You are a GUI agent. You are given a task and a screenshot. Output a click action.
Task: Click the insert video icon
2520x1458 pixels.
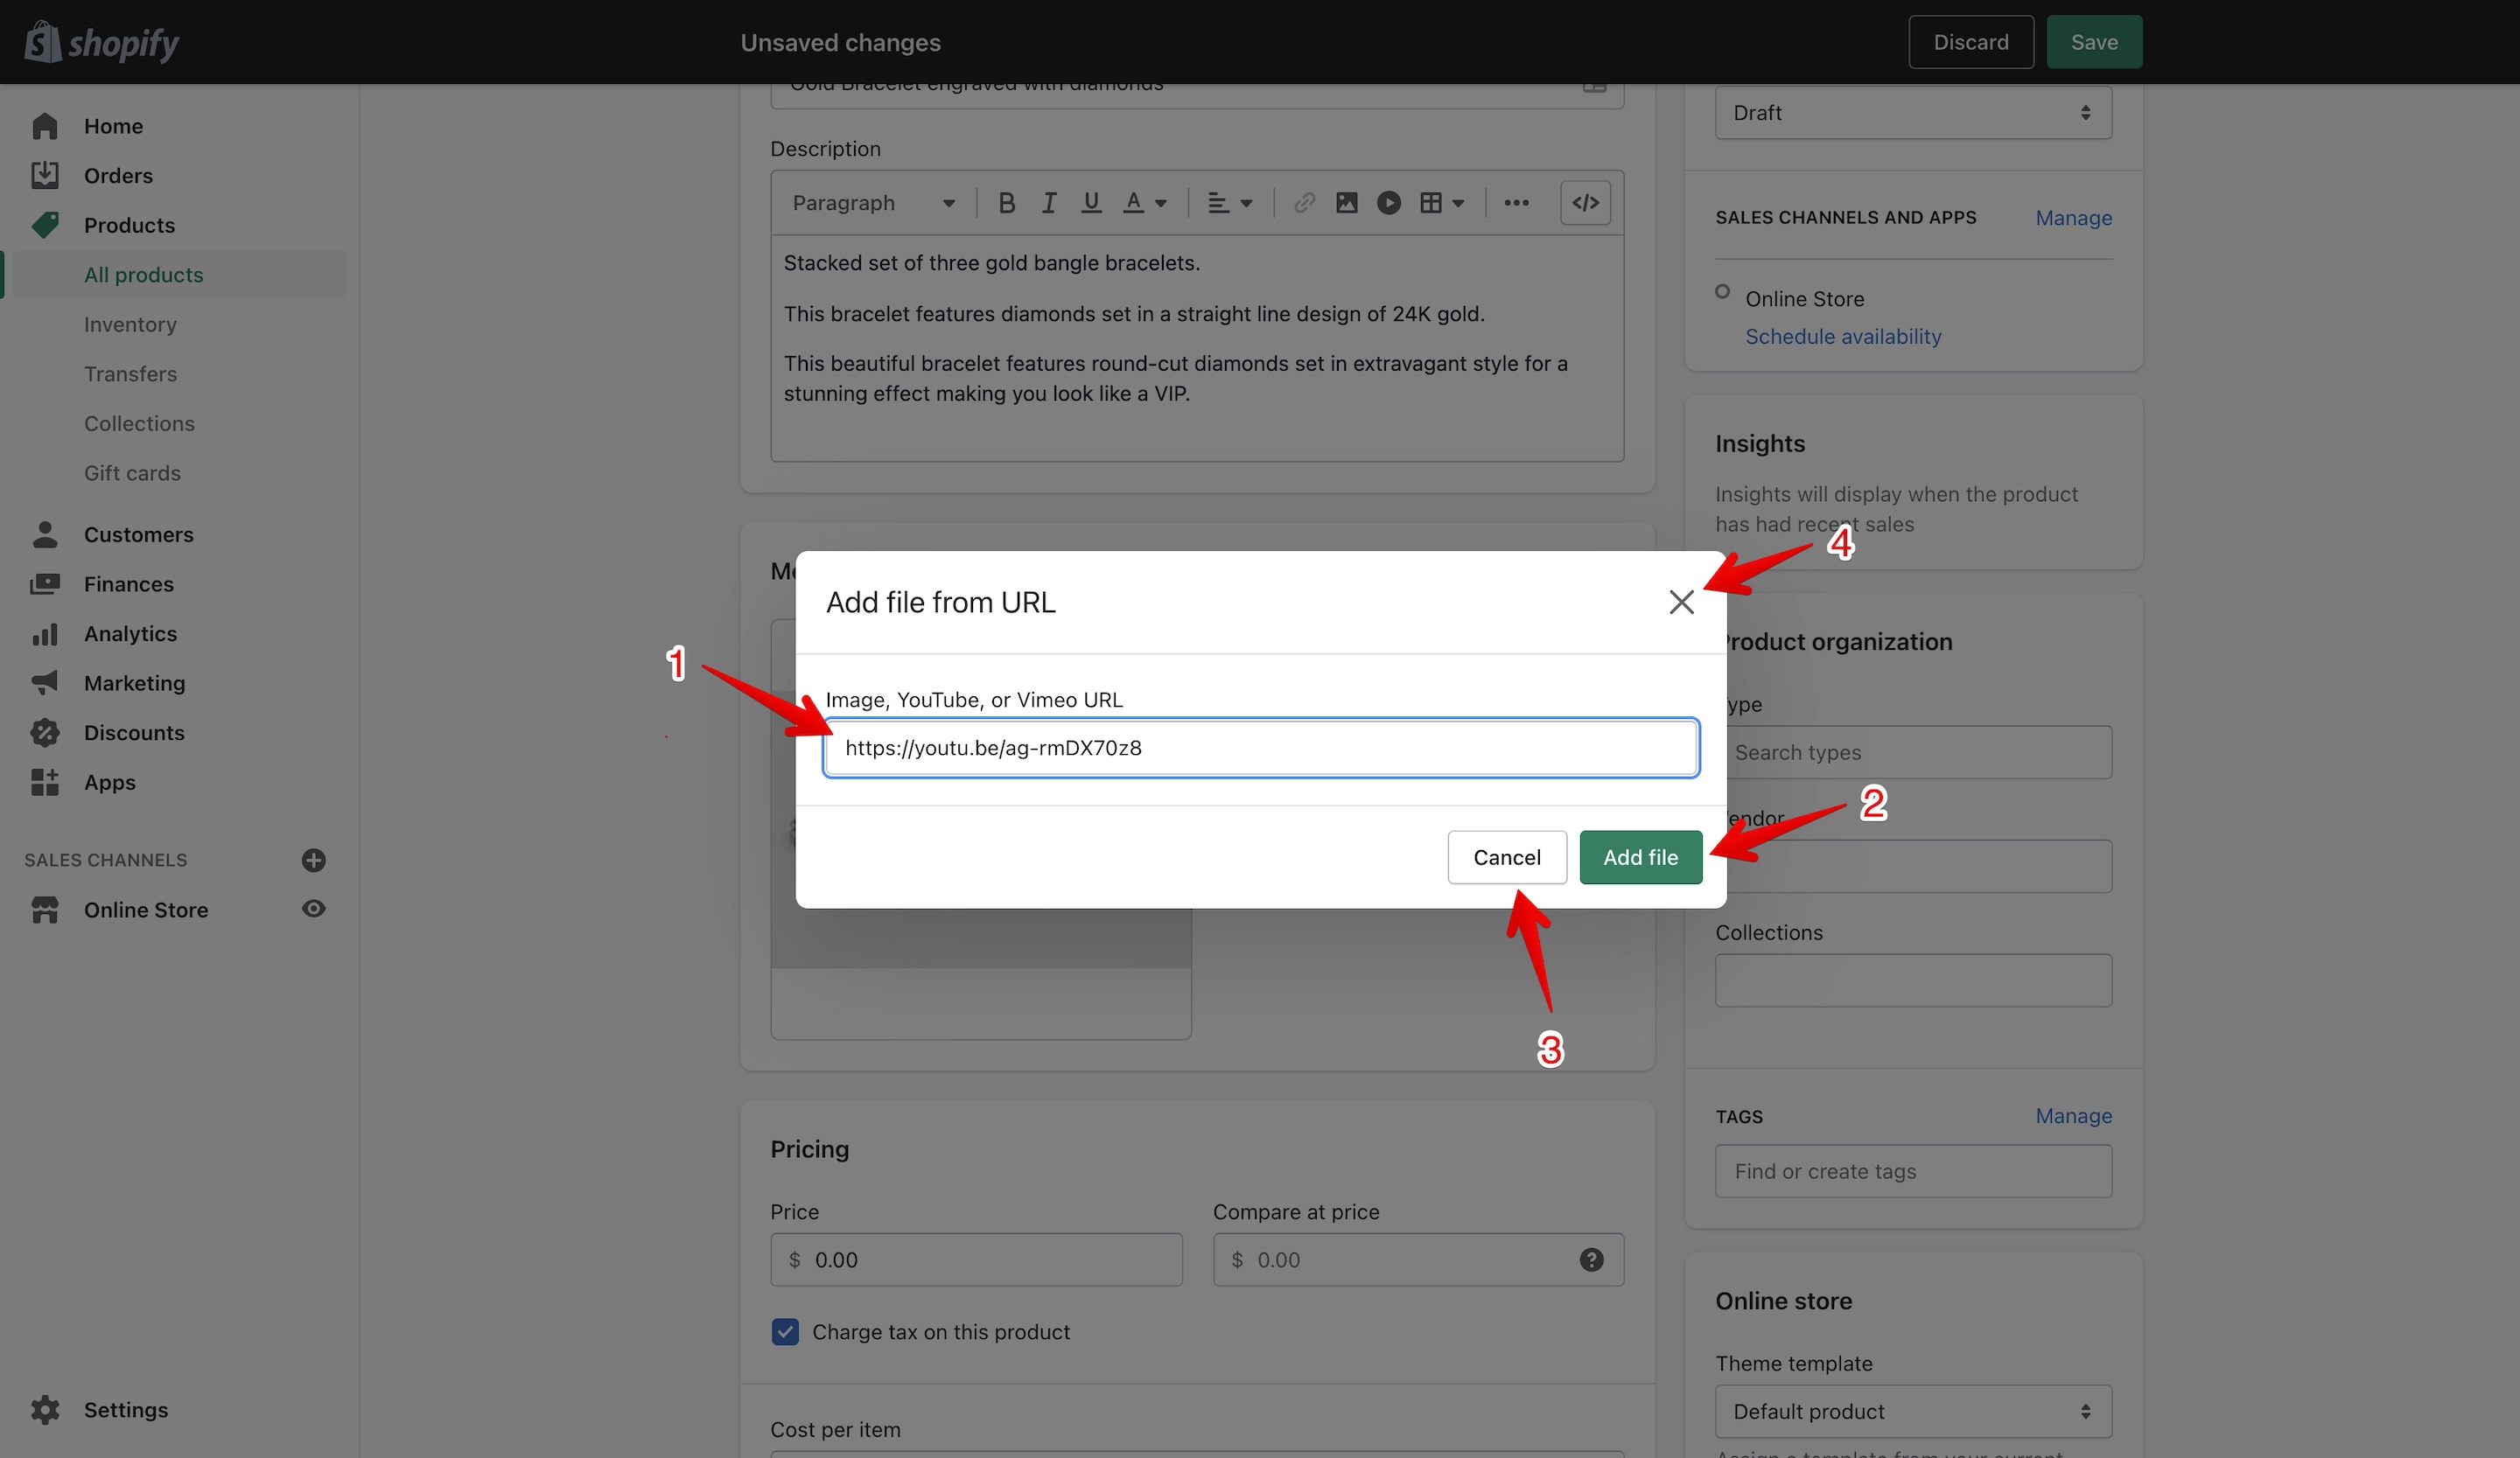click(x=1389, y=203)
